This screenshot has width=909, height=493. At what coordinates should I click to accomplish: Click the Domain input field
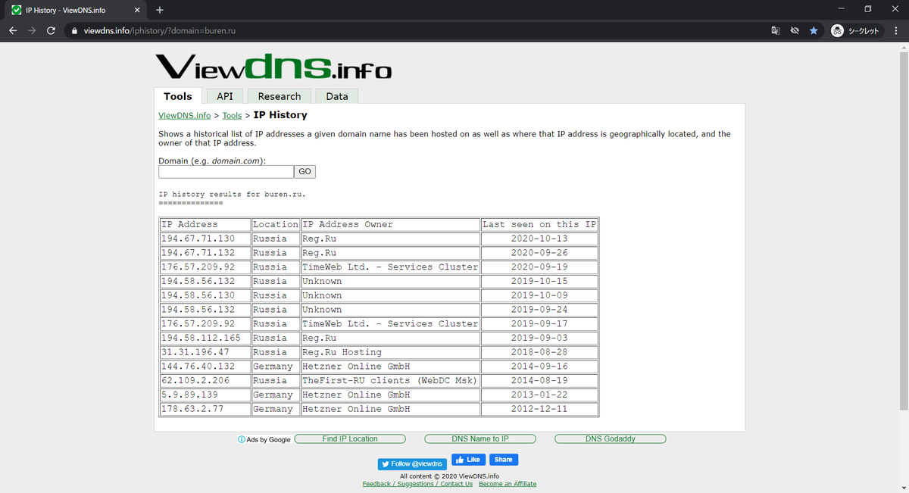point(225,172)
